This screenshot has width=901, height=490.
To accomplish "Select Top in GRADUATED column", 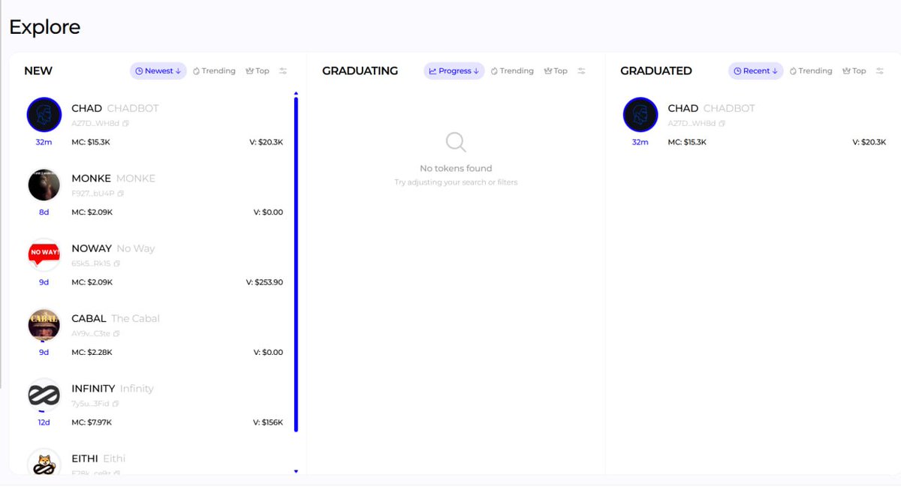I will click(x=854, y=71).
